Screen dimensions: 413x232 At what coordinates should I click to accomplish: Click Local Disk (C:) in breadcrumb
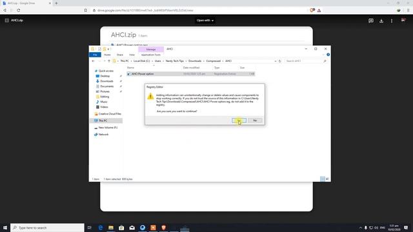coord(142,61)
